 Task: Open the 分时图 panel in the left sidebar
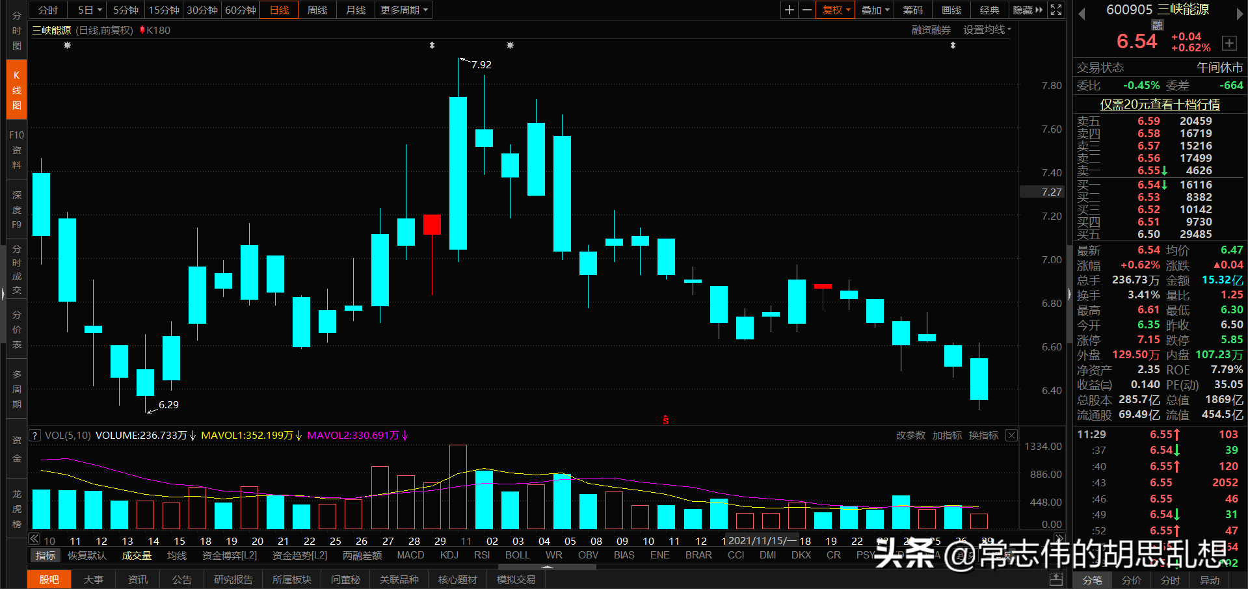pos(16,29)
